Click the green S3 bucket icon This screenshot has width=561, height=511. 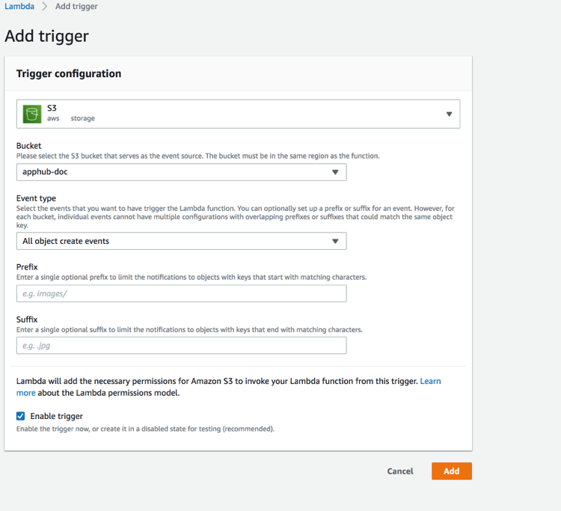[32, 114]
